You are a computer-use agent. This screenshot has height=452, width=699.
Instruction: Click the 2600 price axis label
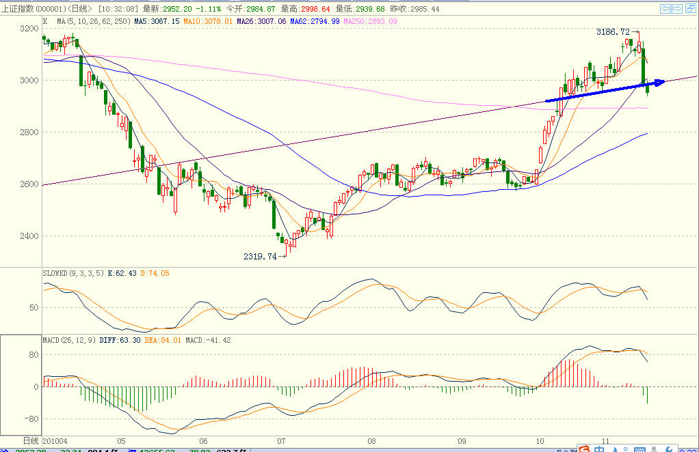pos(29,184)
